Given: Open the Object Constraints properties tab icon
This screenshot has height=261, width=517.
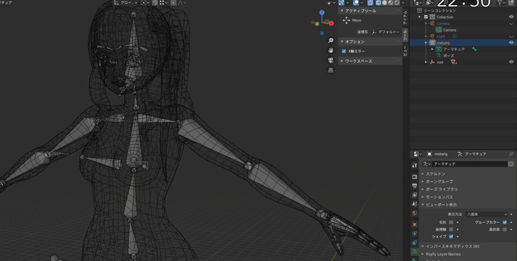Looking at the screenshot, I should [x=415, y=242].
